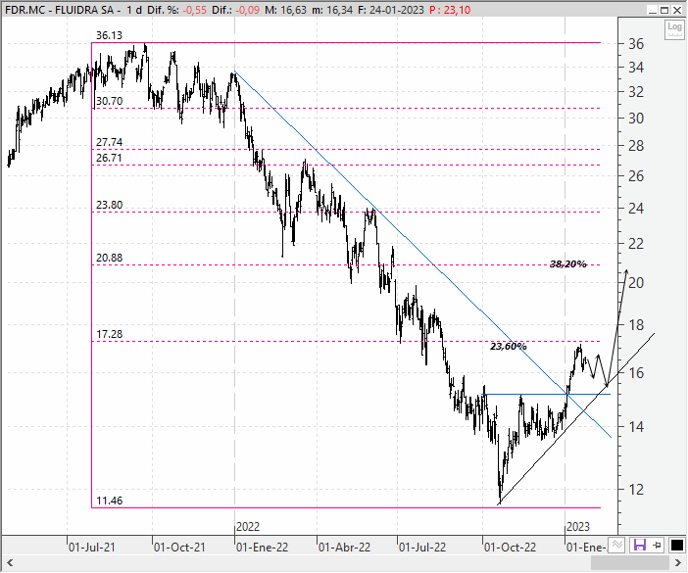The width and height of the screenshot is (688, 573).
Task: Click the 23,60% annotation text
Action: (508, 347)
